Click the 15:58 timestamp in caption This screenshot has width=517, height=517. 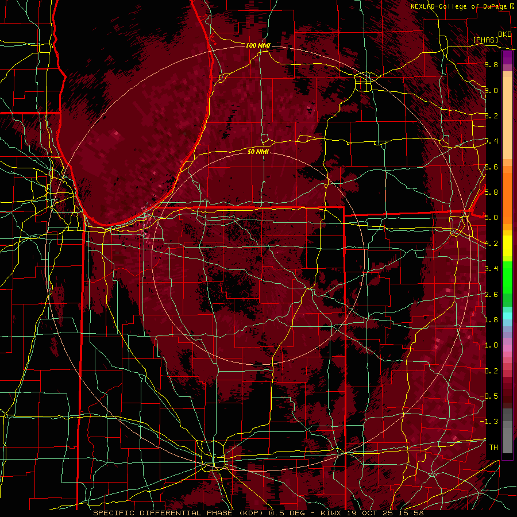pyautogui.click(x=412, y=513)
